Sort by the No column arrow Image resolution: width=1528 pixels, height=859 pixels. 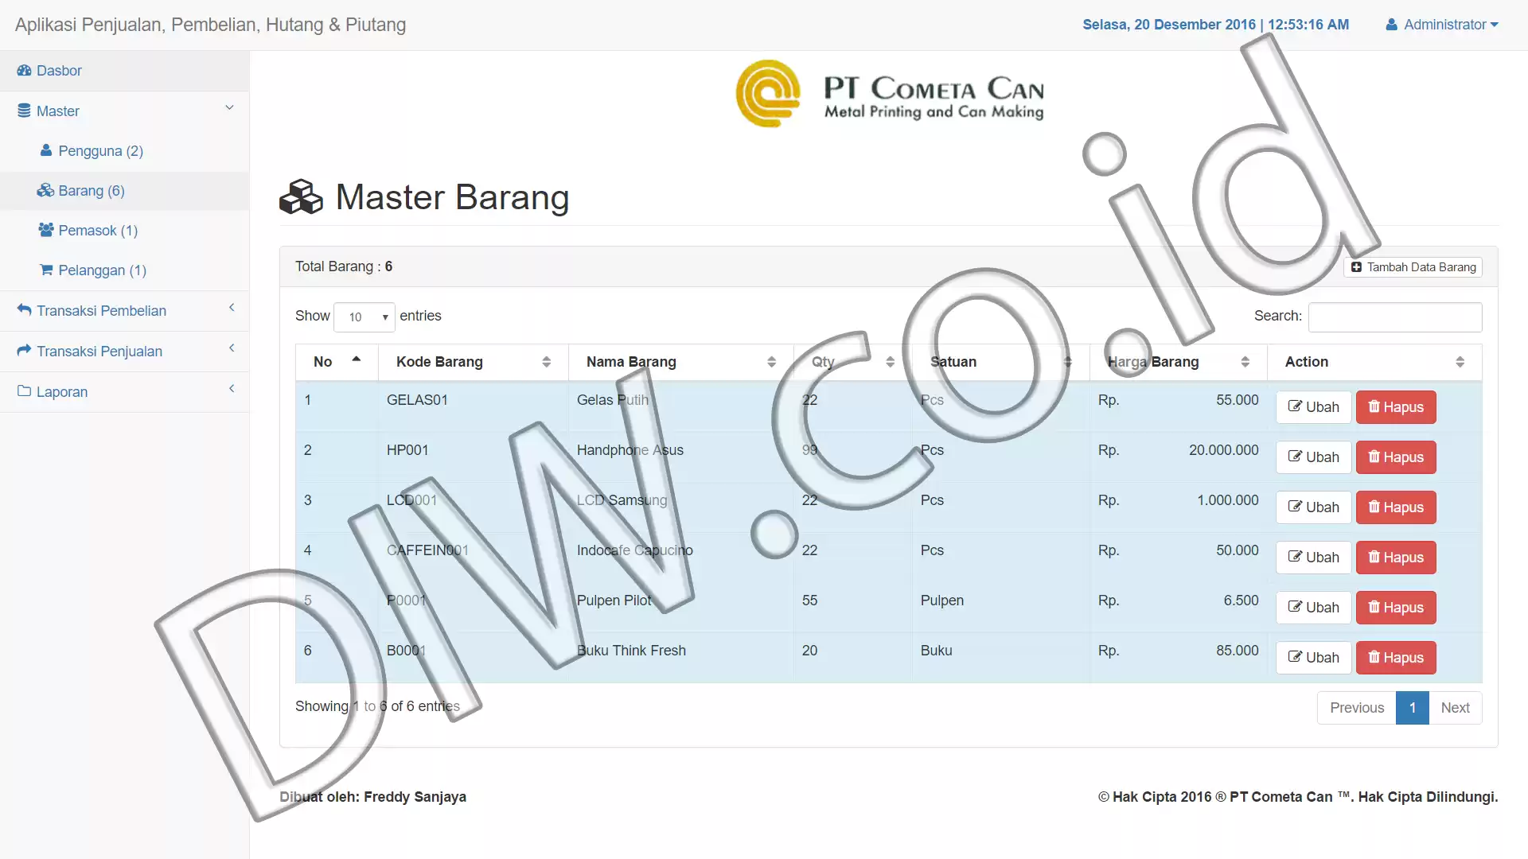pyautogui.click(x=357, y=360)
